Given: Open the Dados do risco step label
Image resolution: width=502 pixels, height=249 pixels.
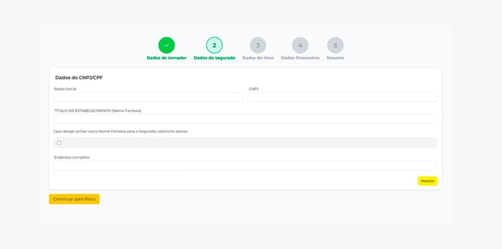Looking at the screenshot, I should coord(258,58).
